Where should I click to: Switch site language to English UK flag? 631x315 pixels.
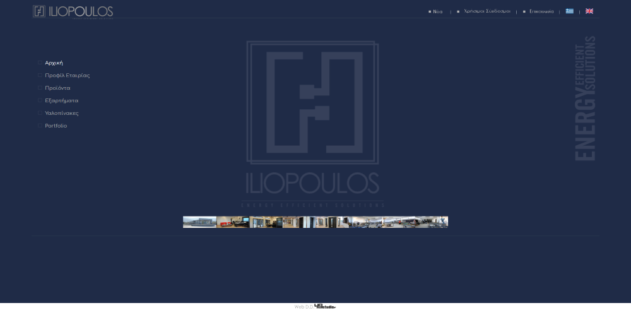point(589,11)
